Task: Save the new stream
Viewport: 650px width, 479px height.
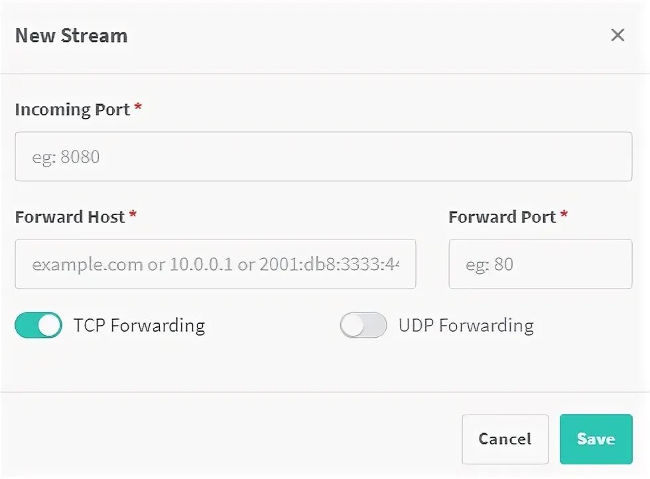Action: (x=596, y=439)
